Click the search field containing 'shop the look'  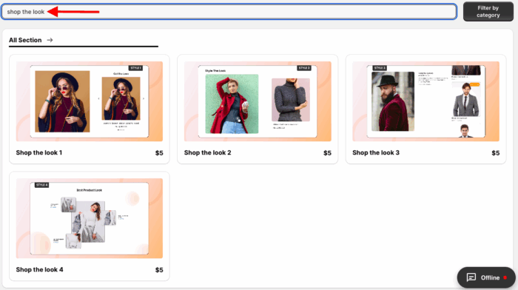pyautogui.click(x=229, y=12)
